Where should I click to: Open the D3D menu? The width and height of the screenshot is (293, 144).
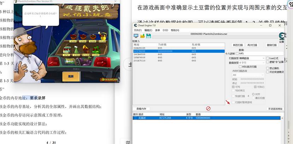tap(165, 30)
